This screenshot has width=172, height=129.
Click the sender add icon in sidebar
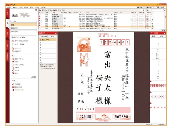tap(13, 70)
